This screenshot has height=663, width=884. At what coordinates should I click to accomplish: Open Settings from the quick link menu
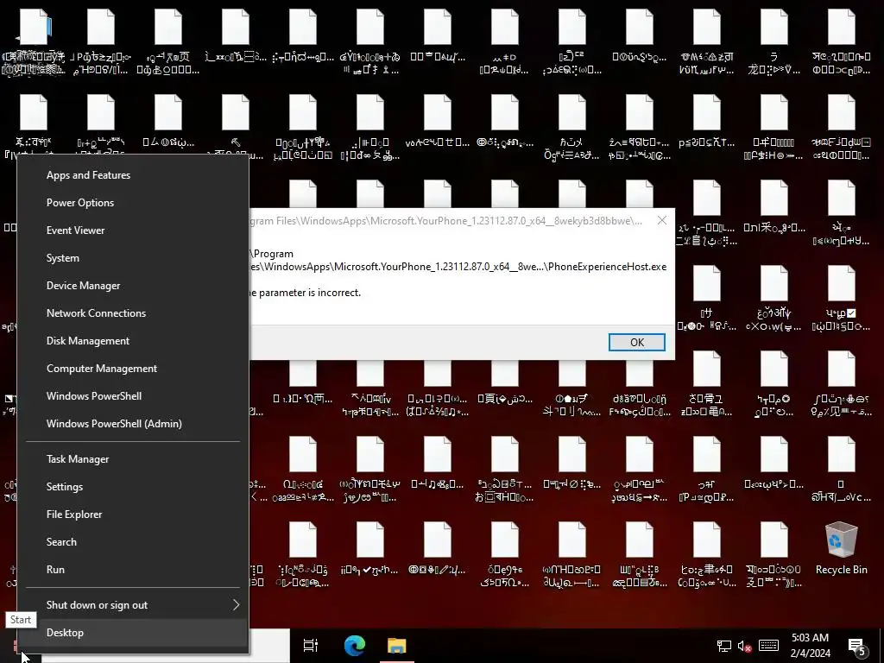(x=133, y=487)
